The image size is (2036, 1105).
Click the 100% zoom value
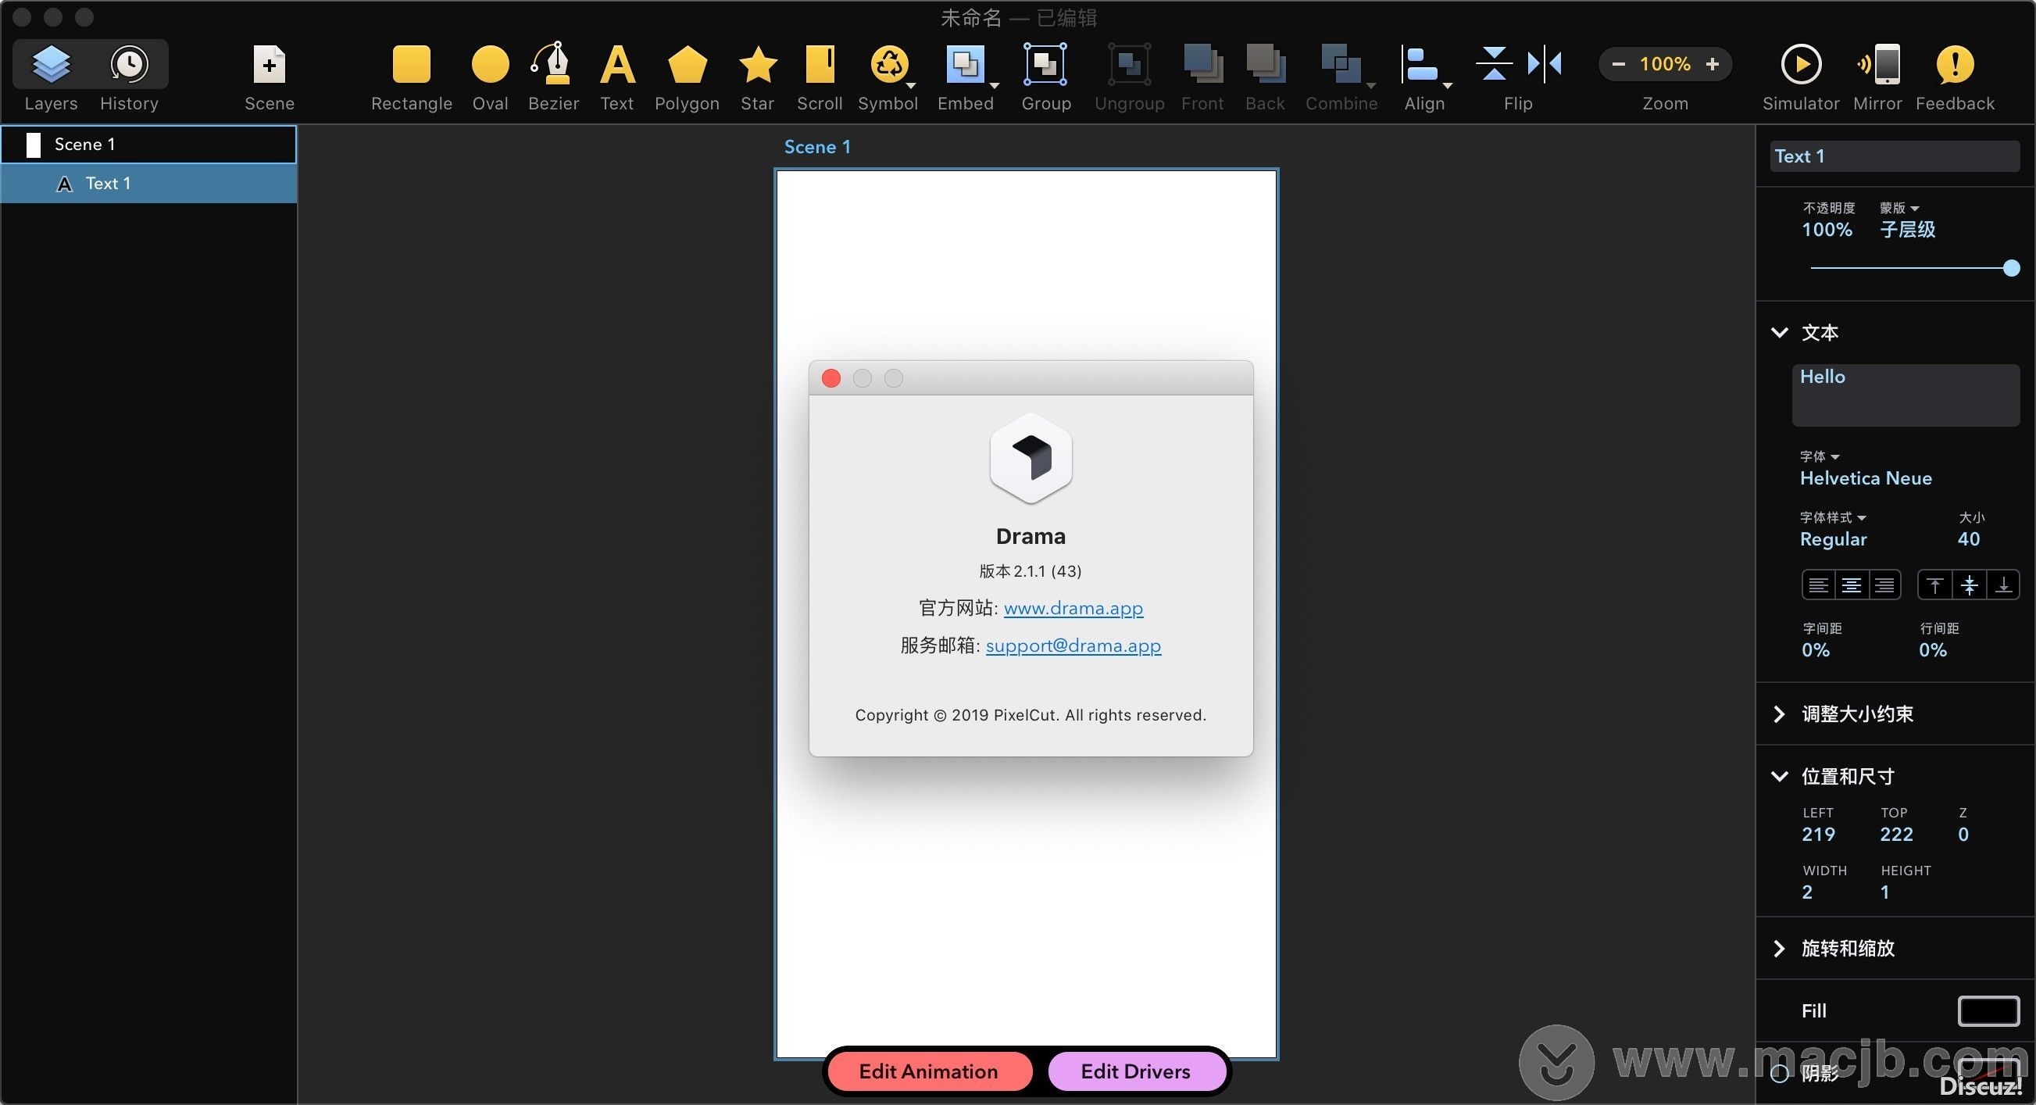1665,64
